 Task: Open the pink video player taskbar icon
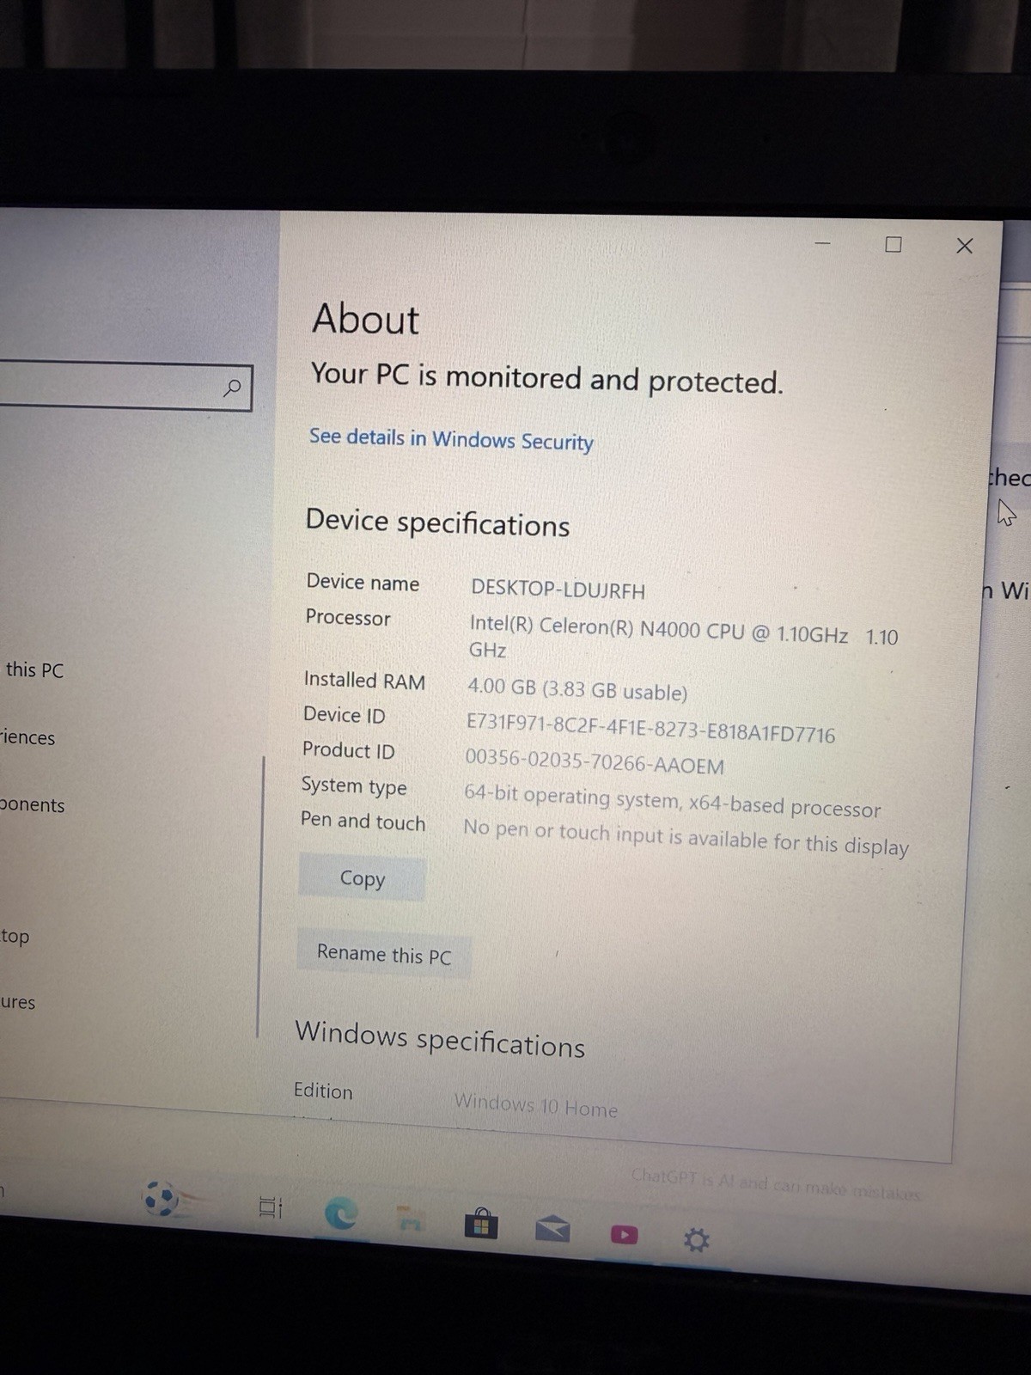[x=624, y=1235]
